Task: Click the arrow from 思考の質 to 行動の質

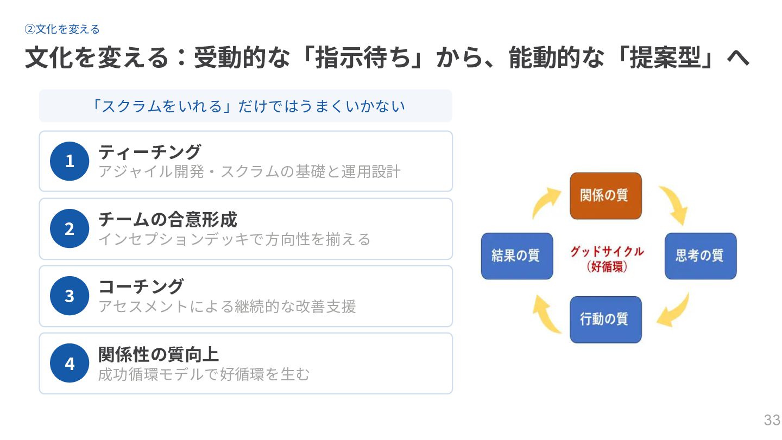Action: point(675,311)
